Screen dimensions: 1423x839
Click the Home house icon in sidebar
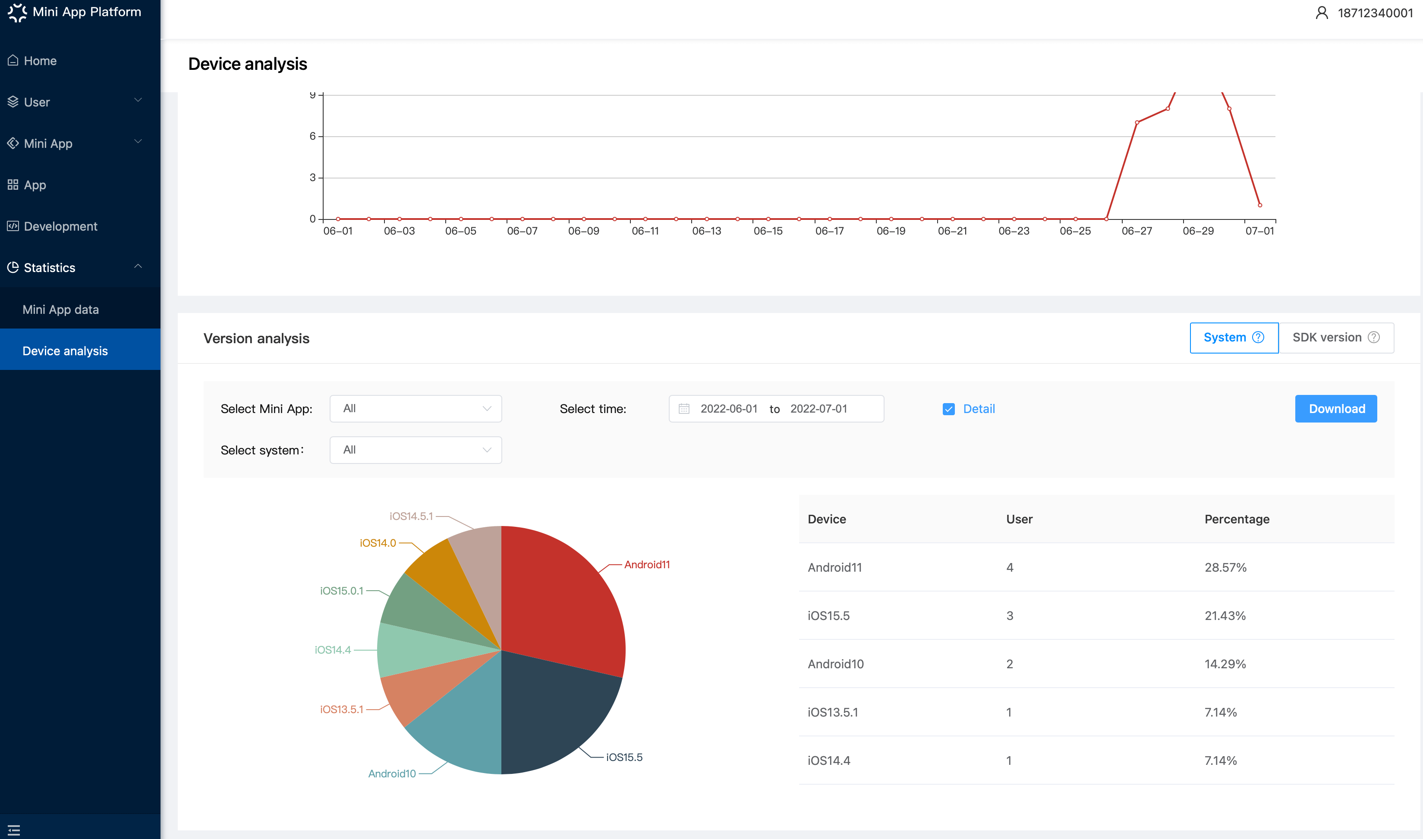click(x=13, y=60)
